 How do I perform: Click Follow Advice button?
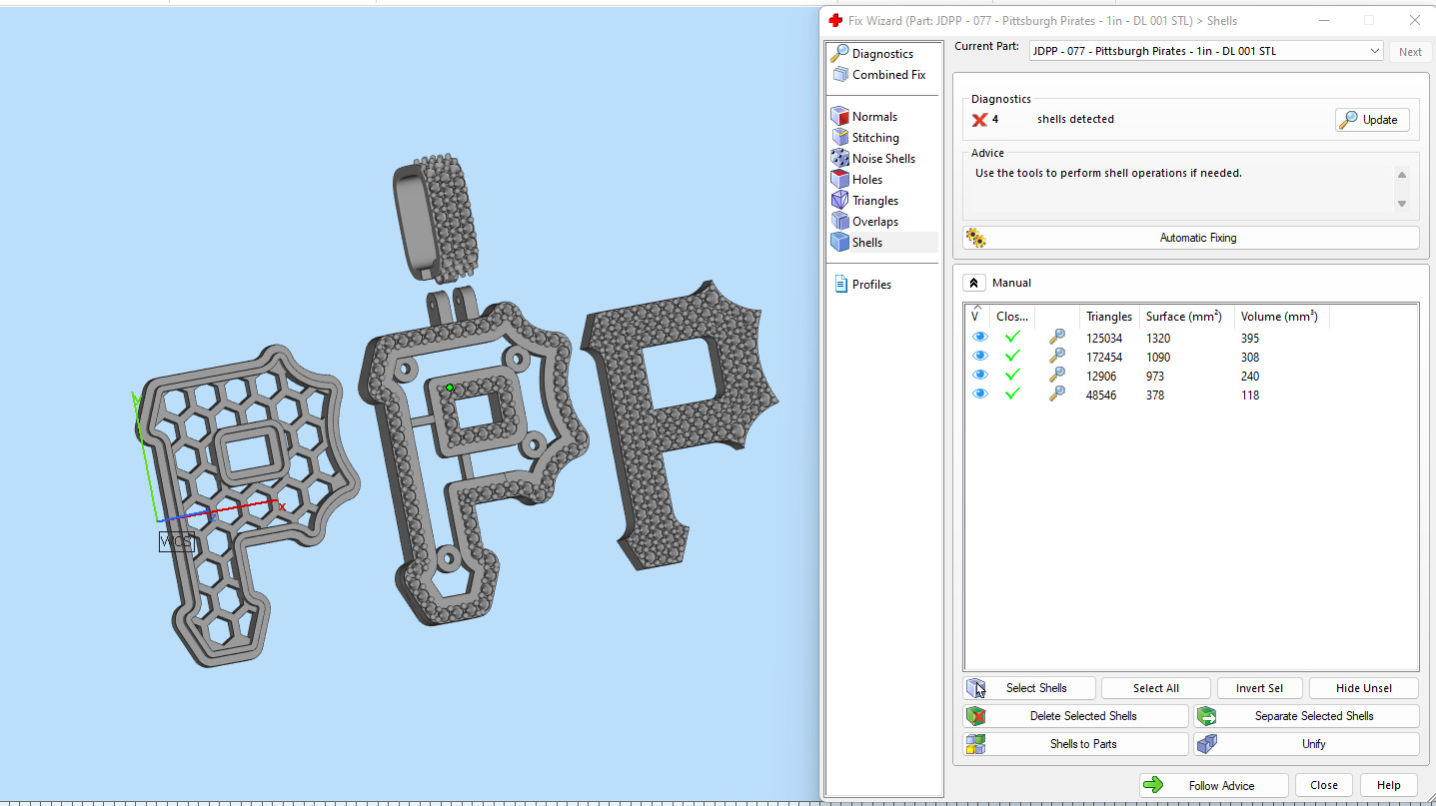pyautogui.click(x=1212, y=785)
